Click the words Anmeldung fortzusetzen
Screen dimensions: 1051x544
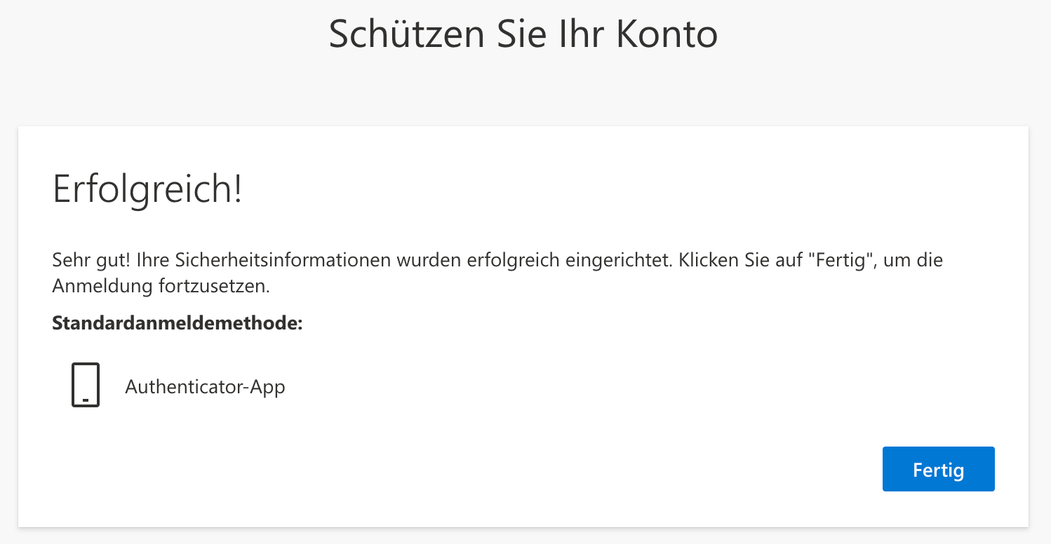[x=161, y=286]
